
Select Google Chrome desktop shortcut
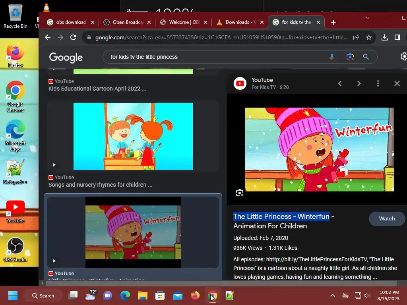16,97
